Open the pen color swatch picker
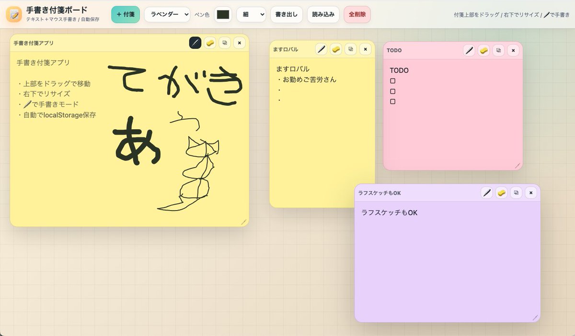575x336 pixels. tap(223, 14)
